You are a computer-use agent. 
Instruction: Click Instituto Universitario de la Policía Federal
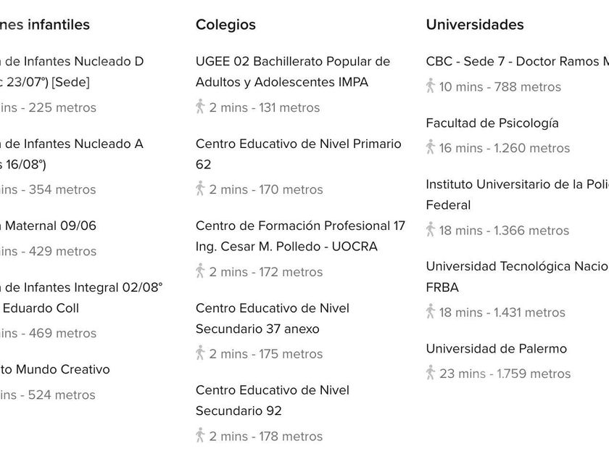516,194
